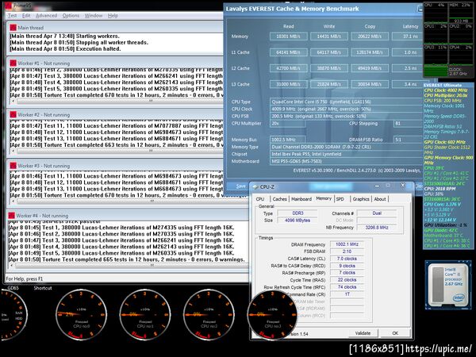Viewport: 476px width, 357px height.
Task: Click the L2 Cache Write value field
Action: coord(329,68)
